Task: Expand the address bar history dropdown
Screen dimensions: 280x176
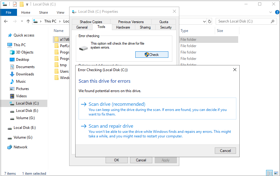Action: (204, 22)
